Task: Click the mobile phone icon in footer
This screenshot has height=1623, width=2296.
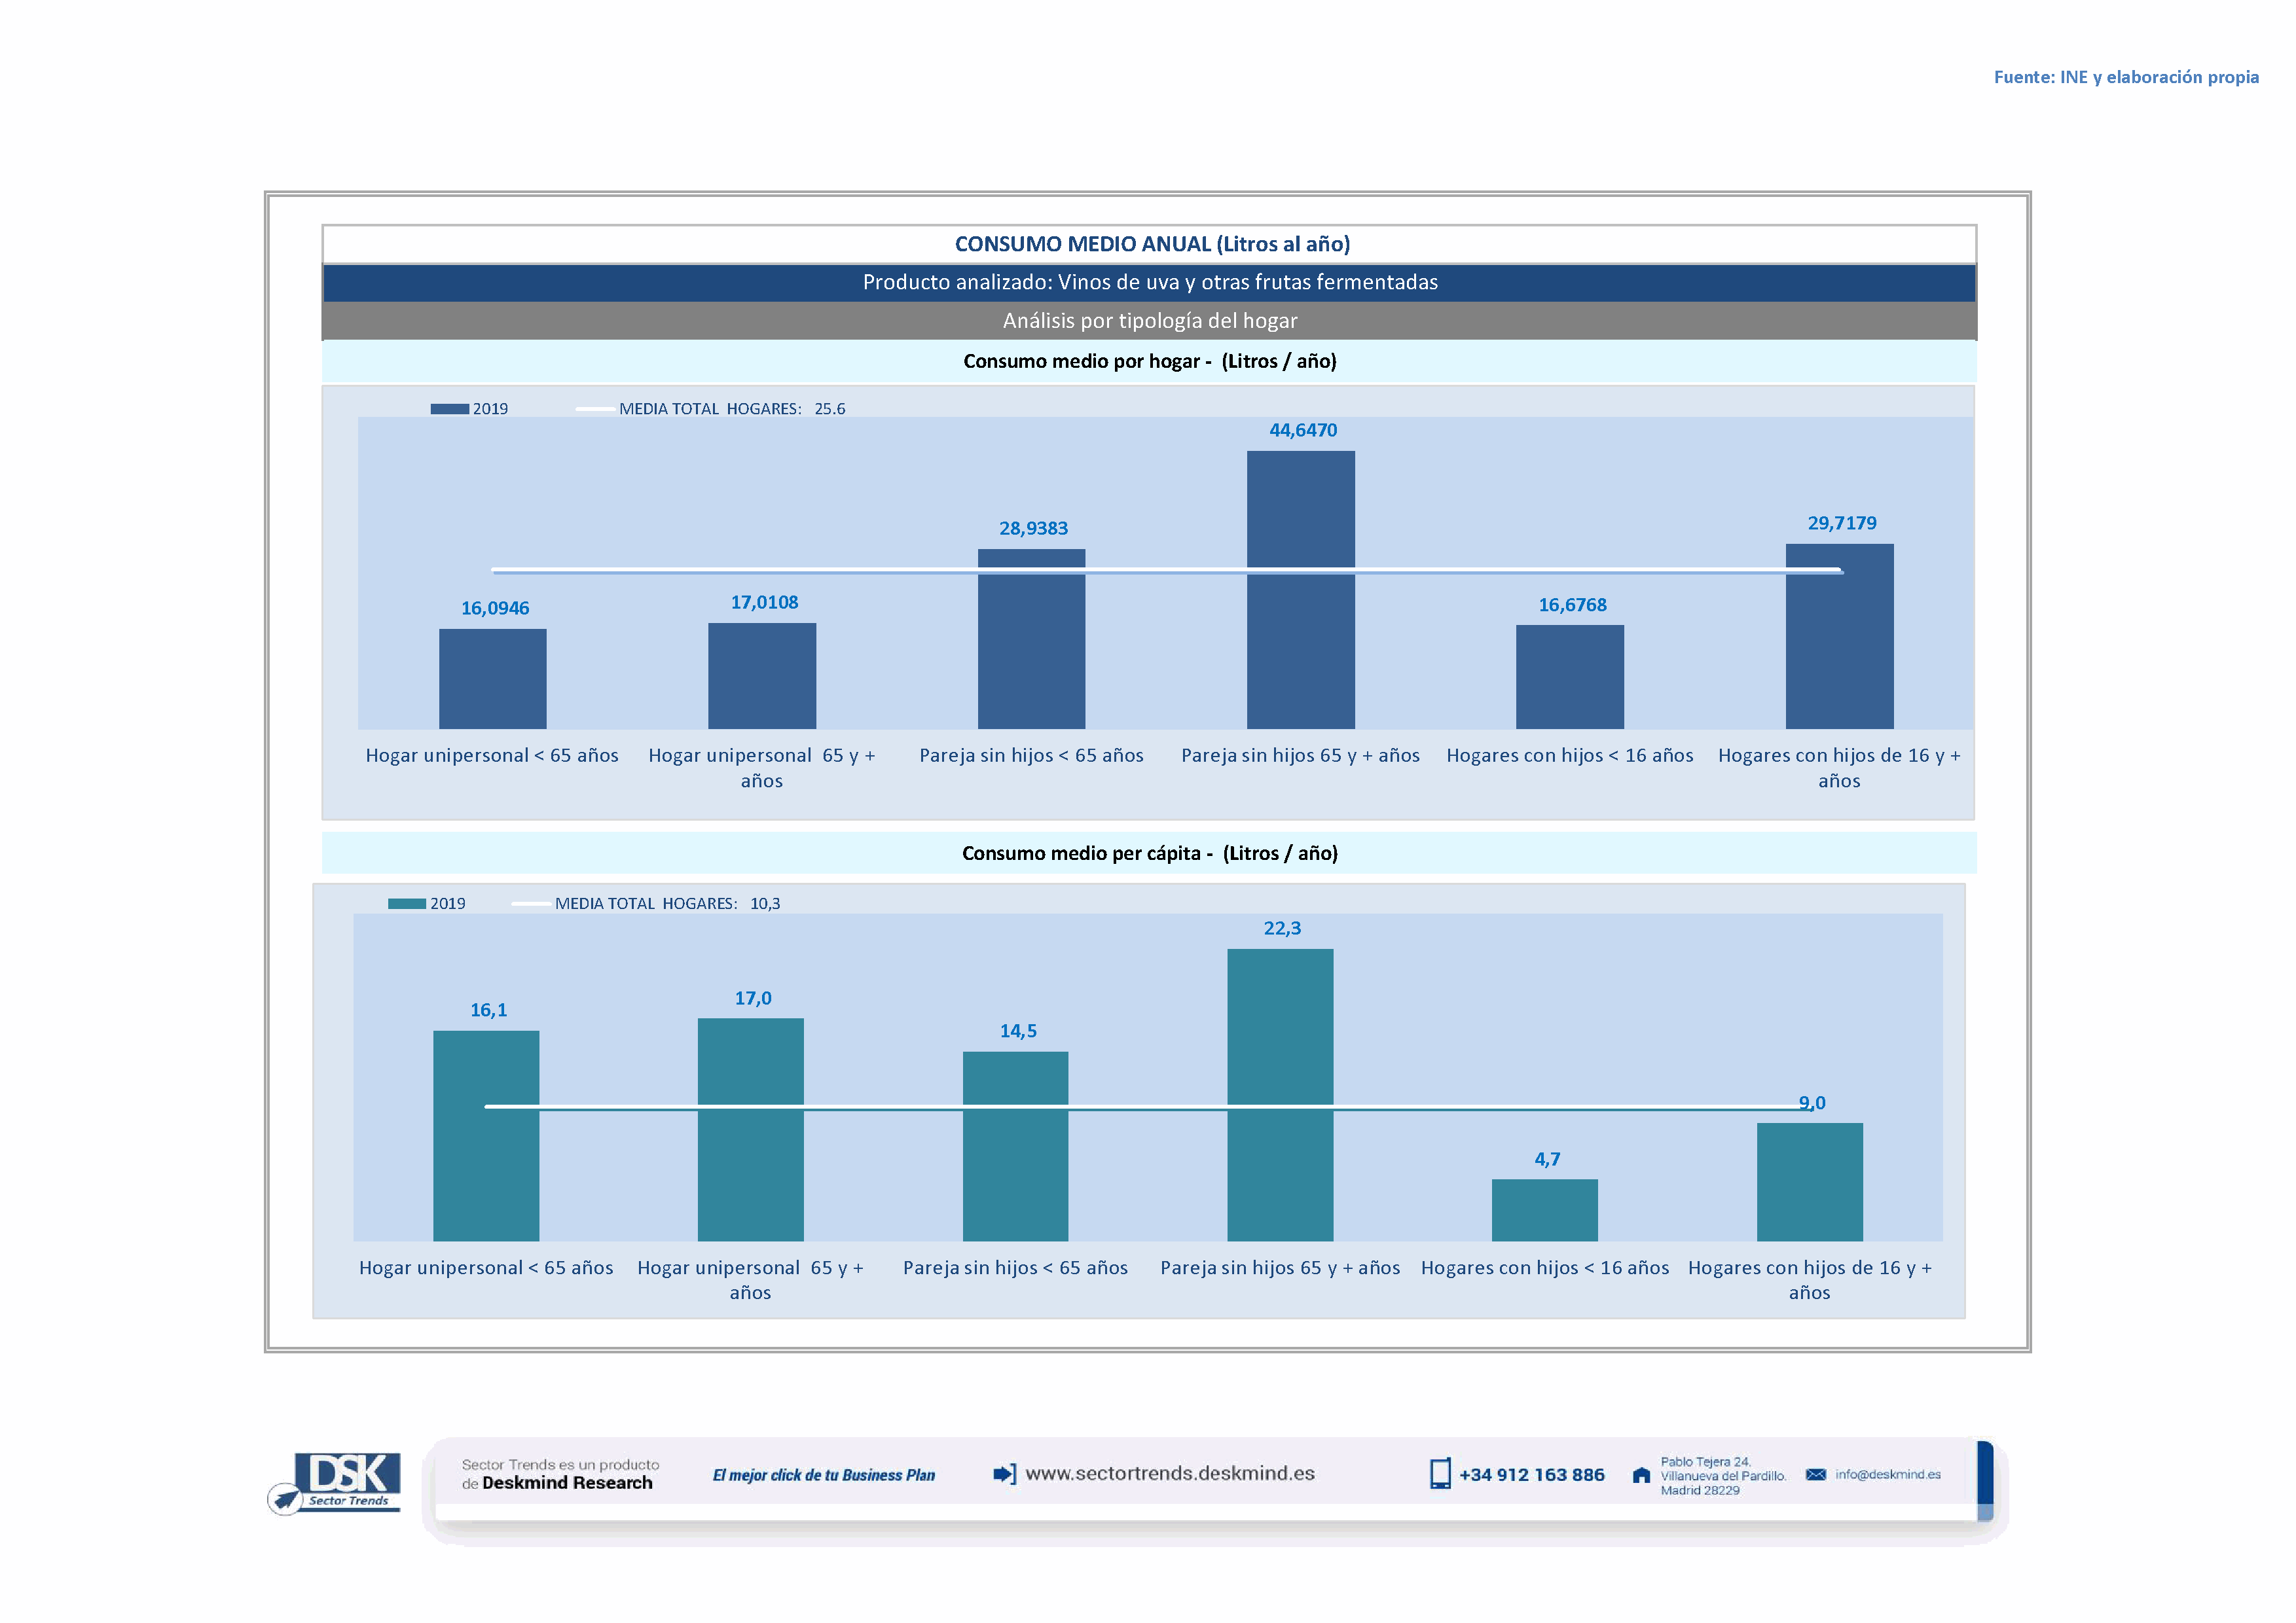Action: [1440, 1474]
